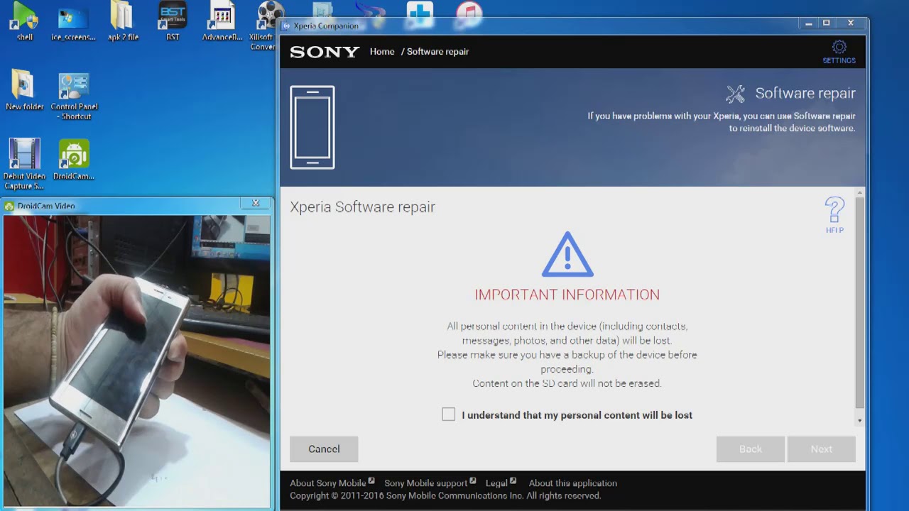Screen dimensions: 909x511
Task: Open the shell desktop shortcut
Action: tap(24, 21)
